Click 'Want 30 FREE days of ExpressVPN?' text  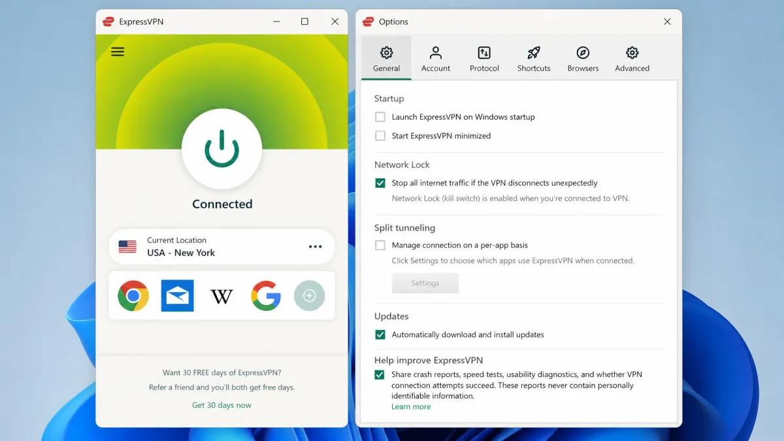(222, 373)
